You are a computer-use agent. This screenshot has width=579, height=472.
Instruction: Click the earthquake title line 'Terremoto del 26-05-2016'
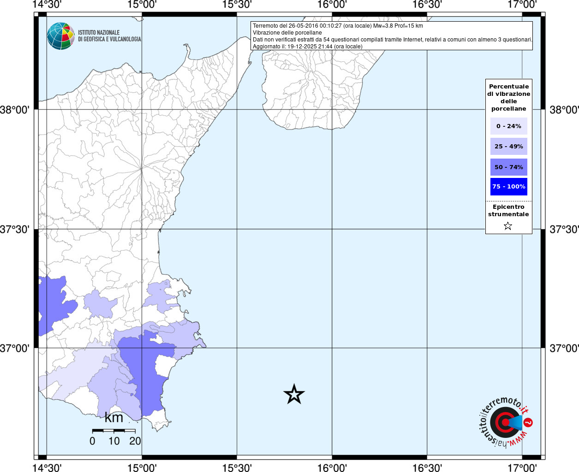(x=338, y=26)
